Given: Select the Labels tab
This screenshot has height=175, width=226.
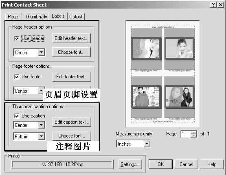Looking at the screenshot, I should coord(58,16).
